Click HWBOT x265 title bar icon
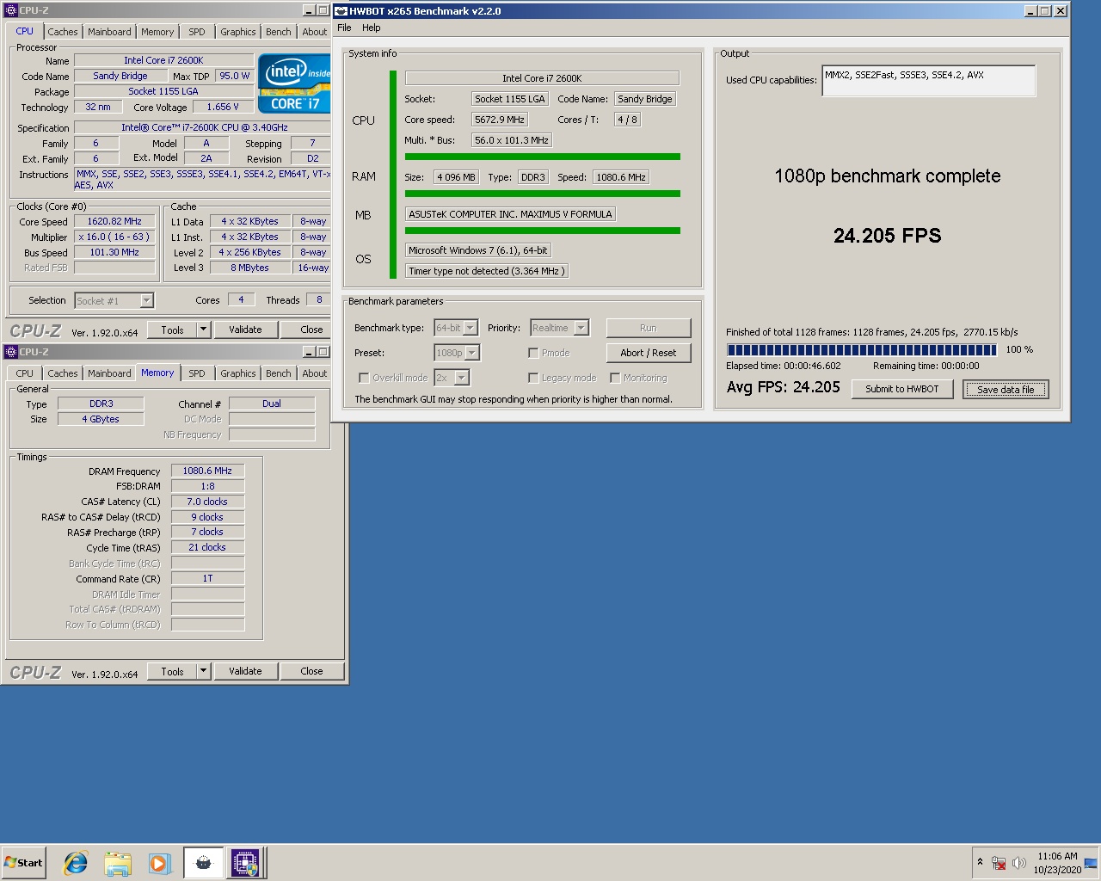 tap(341, 11)
